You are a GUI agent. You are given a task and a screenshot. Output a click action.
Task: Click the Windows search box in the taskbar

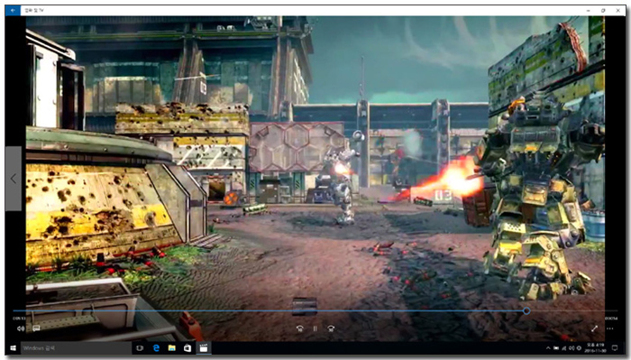(76, 348)
